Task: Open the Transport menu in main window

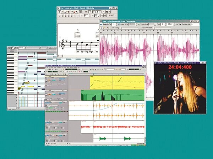Action: pyautogui.click(x=59, y=67)
